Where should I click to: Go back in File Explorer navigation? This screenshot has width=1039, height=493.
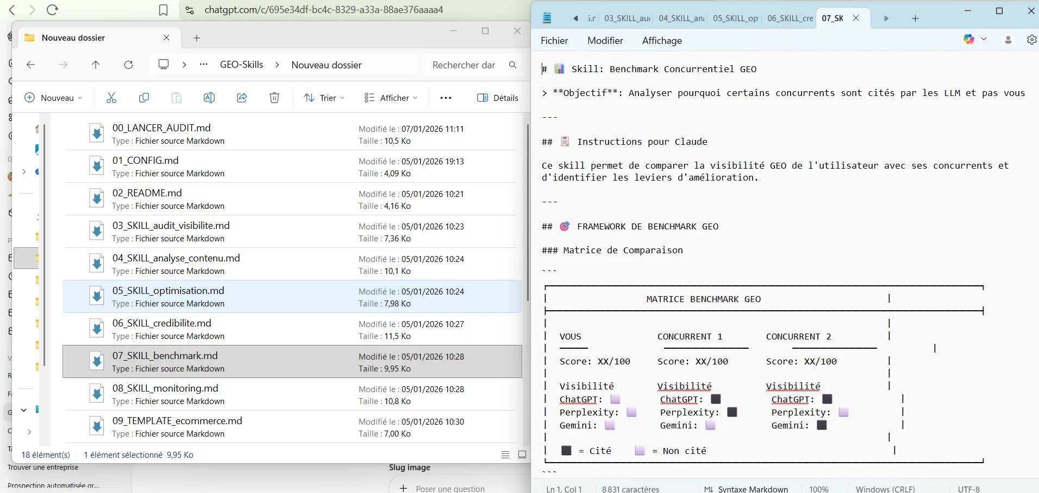(x=31, y=65)
